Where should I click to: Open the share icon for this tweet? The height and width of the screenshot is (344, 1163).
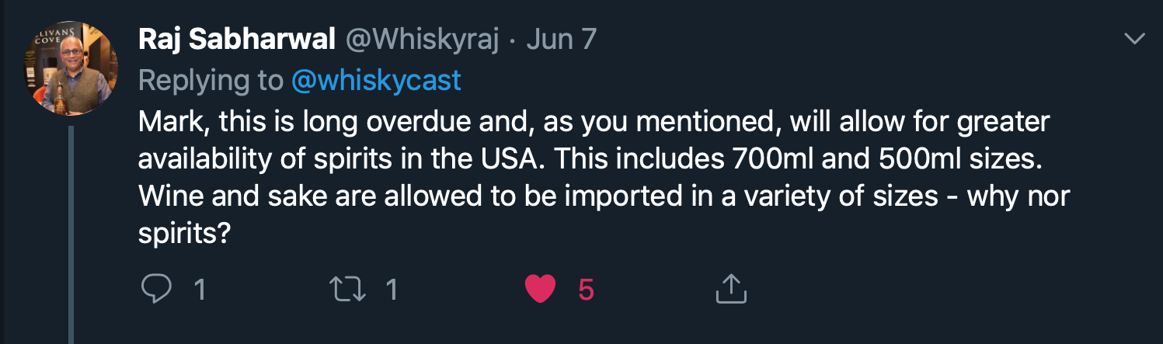coord(729,289)
